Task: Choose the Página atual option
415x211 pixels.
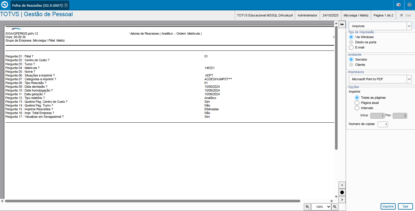Action: 357,103
